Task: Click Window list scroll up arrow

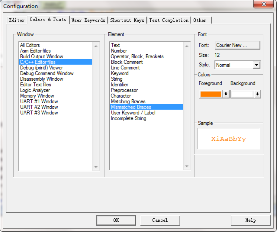Action: coord(96,46)
